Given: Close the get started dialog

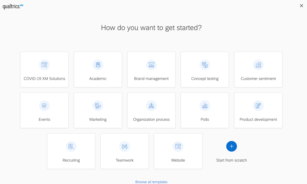Looking at the screenshot, I should coord(301,6).
